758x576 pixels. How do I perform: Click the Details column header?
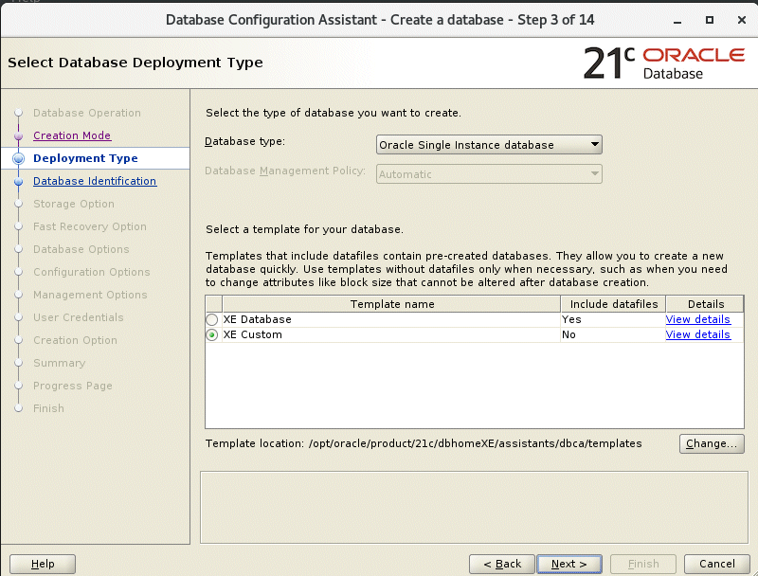pos(705,304)
